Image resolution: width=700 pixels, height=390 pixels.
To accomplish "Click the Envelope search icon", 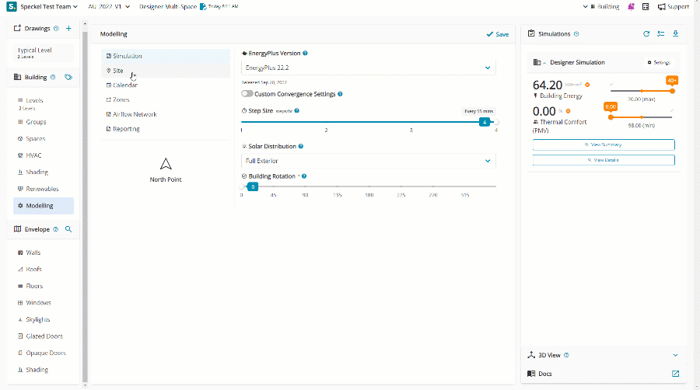I will pos(68,230).
